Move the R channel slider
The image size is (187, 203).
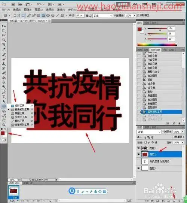(x=160, y=30)
